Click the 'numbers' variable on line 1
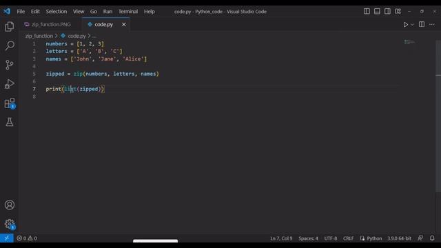Screen dimensions: 441x248 pyautogui.click(x=57, y=43)
